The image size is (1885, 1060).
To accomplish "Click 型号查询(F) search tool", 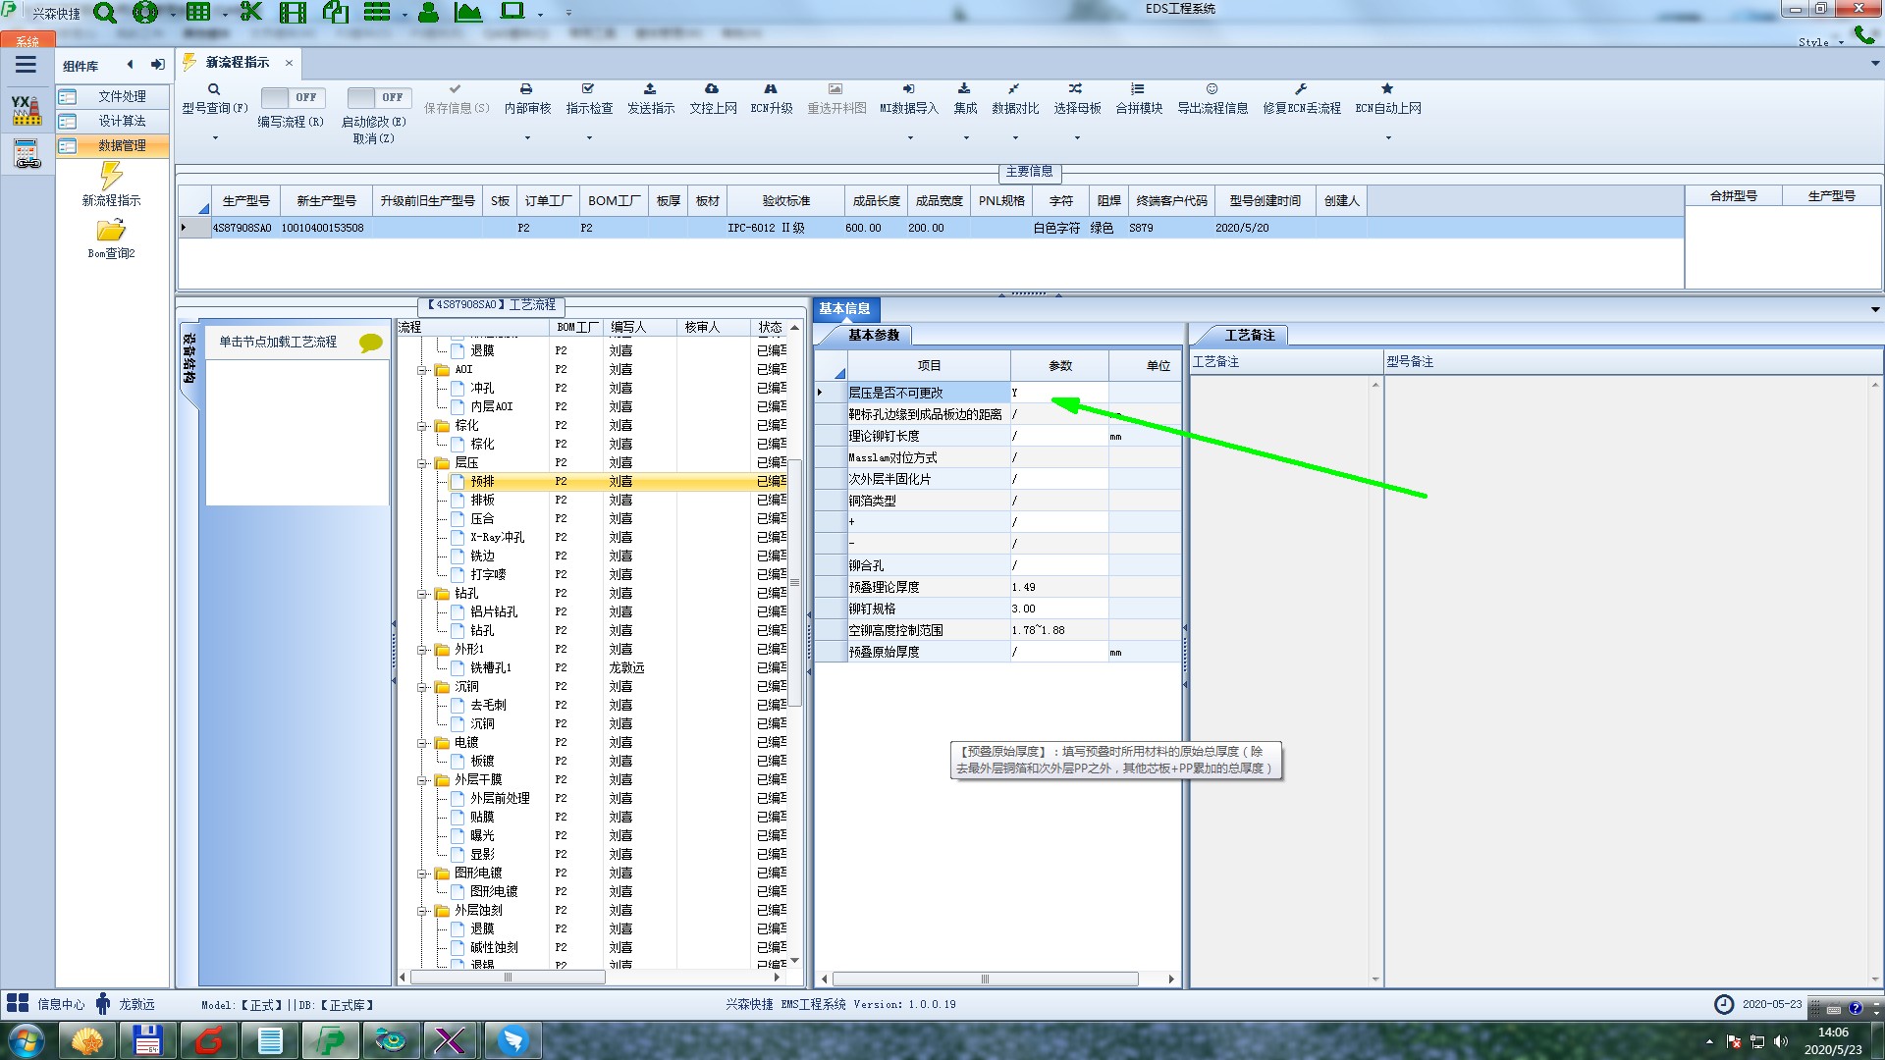I will point(214,99).
